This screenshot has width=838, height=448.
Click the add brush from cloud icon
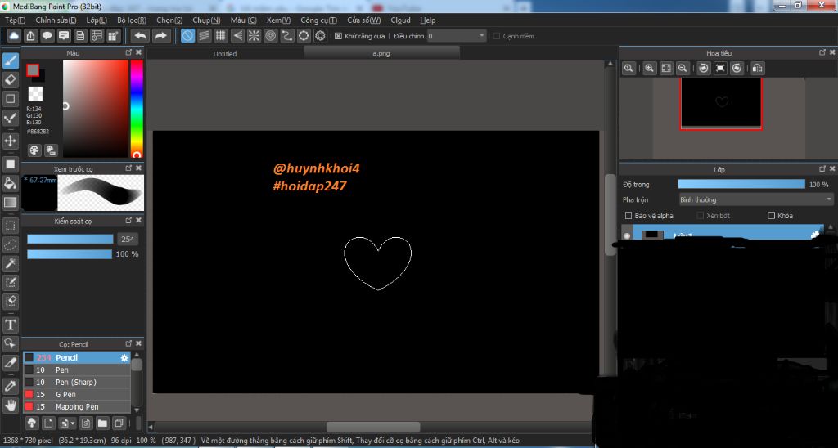tap(32, 423)
